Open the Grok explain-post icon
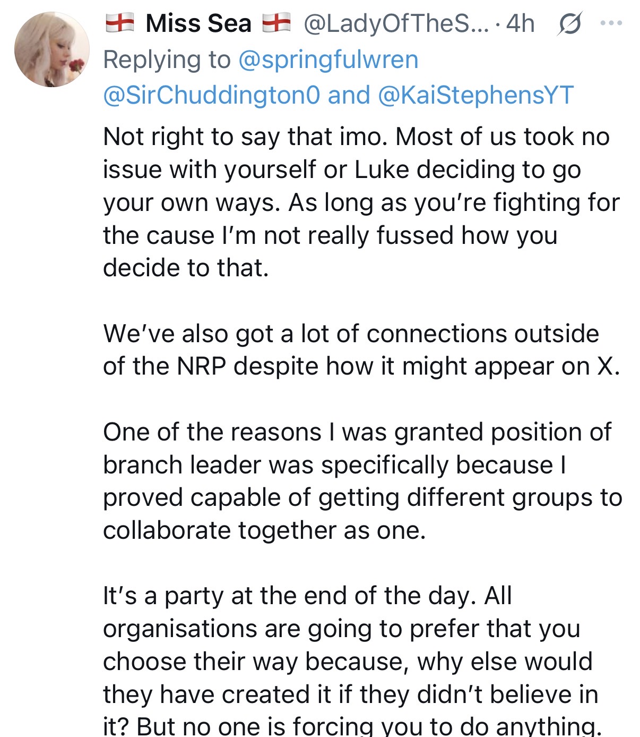This screenshot has width=640, height=737. (569, 24)
